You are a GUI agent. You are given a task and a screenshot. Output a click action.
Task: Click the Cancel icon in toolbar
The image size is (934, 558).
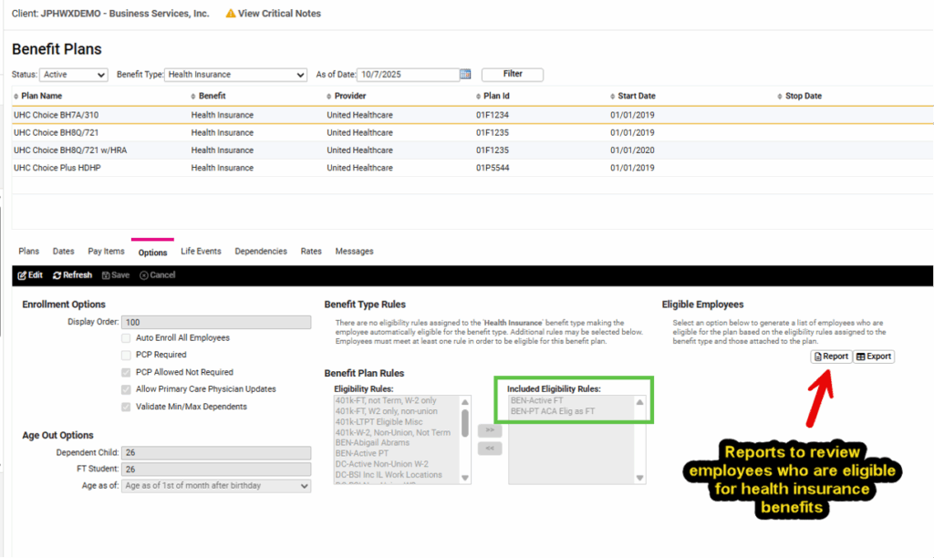click(144, 275)
